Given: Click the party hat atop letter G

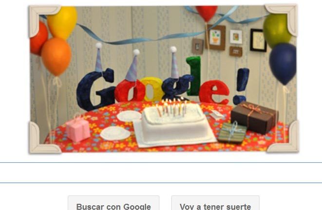Looking at the screenshot, I should point(98,57).
